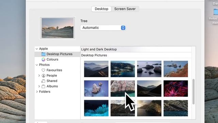This screenshot has height=123, width=218.
Task: Select the Shared album icon
Action: click(x=43, y=81)
